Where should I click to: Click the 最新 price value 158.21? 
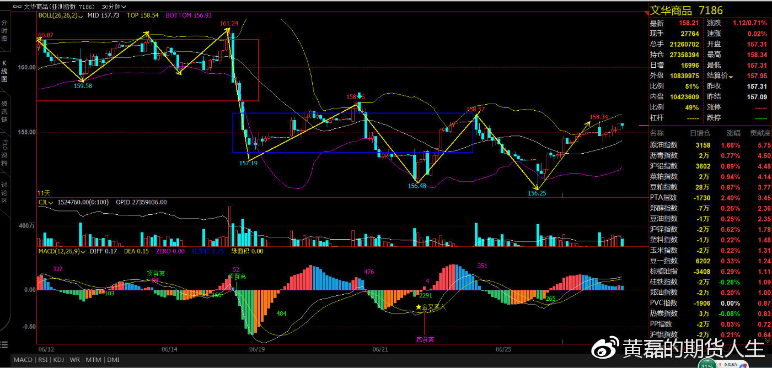[x=689, y=24]
